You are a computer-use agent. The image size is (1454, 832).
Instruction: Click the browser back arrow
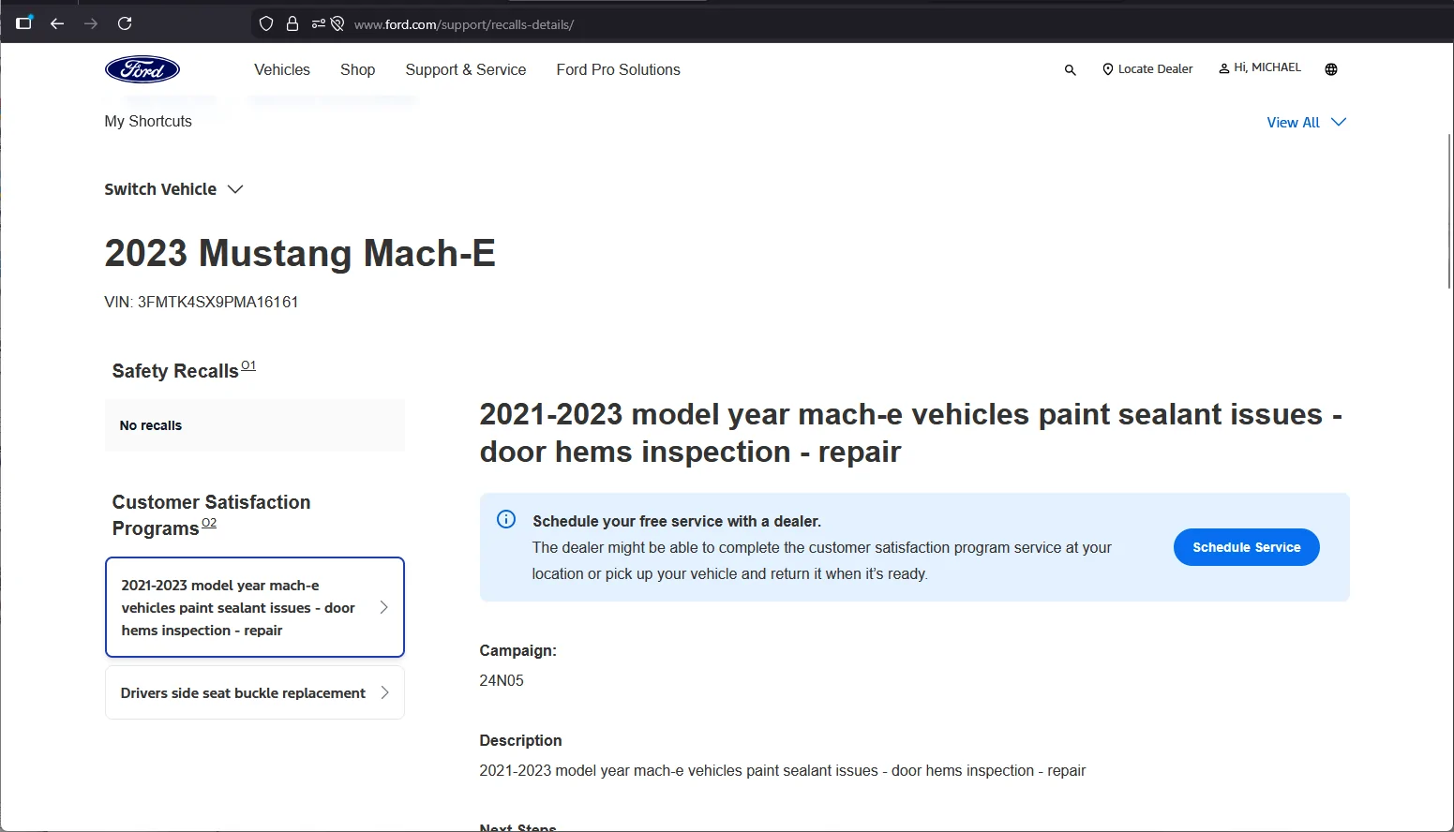click(x=57, y=23)
